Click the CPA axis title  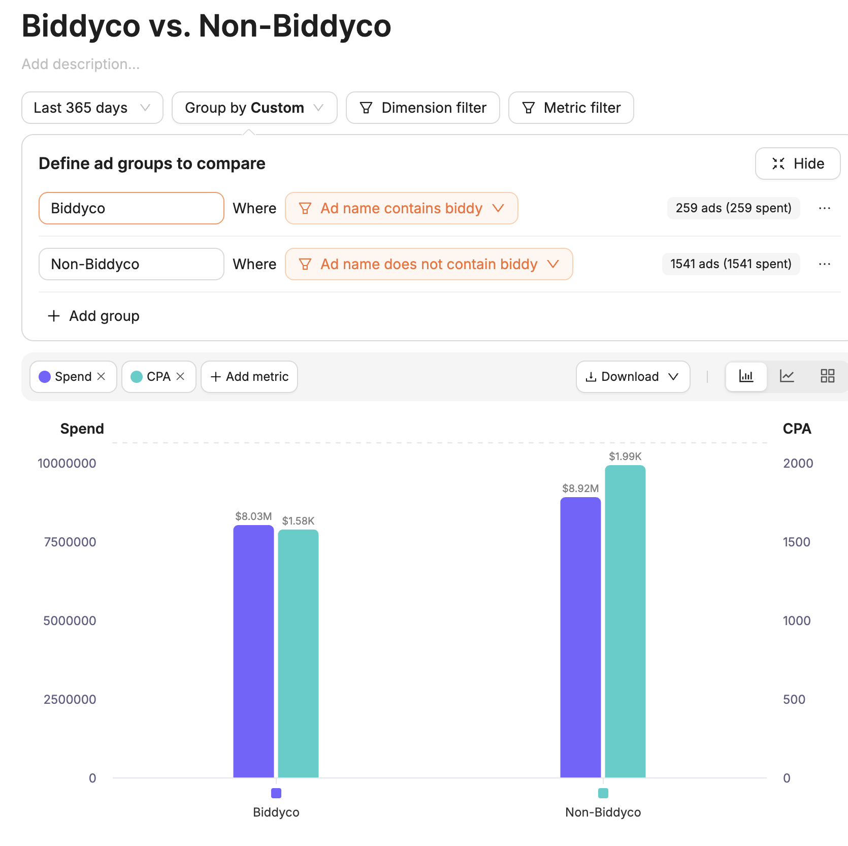click(797, 429)
